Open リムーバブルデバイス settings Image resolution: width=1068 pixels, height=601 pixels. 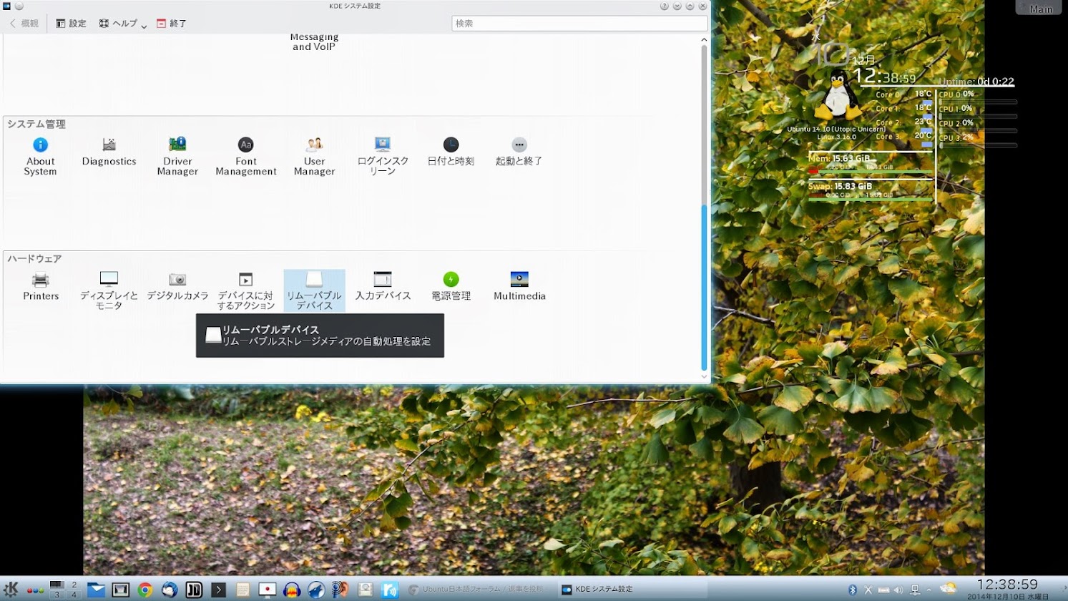(x=314, y=290)
